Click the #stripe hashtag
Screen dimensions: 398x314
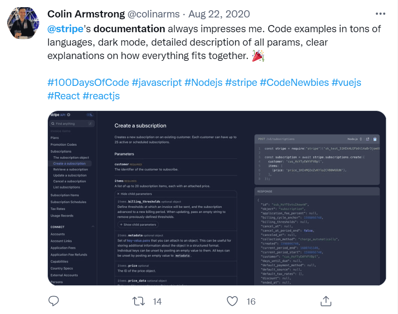pos(241,83)
